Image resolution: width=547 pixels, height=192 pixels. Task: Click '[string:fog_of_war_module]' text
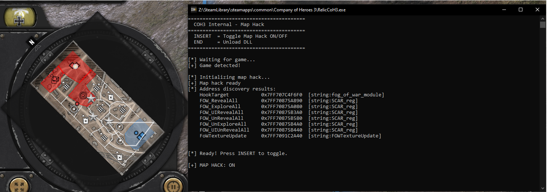pyautogui.click(x=346, y=95)
